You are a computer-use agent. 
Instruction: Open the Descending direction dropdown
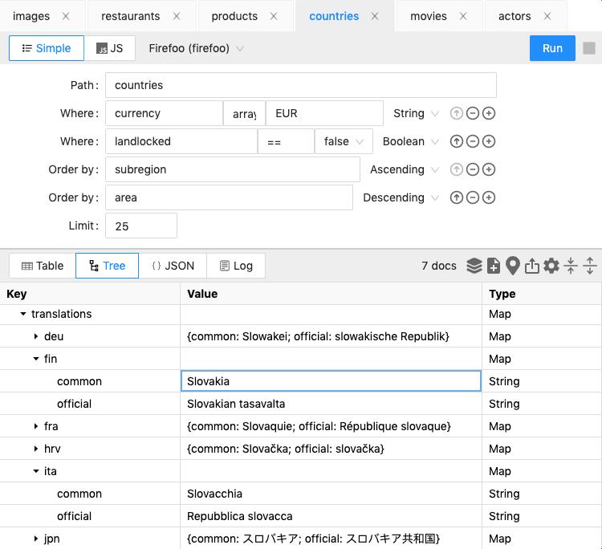[401, 197]
